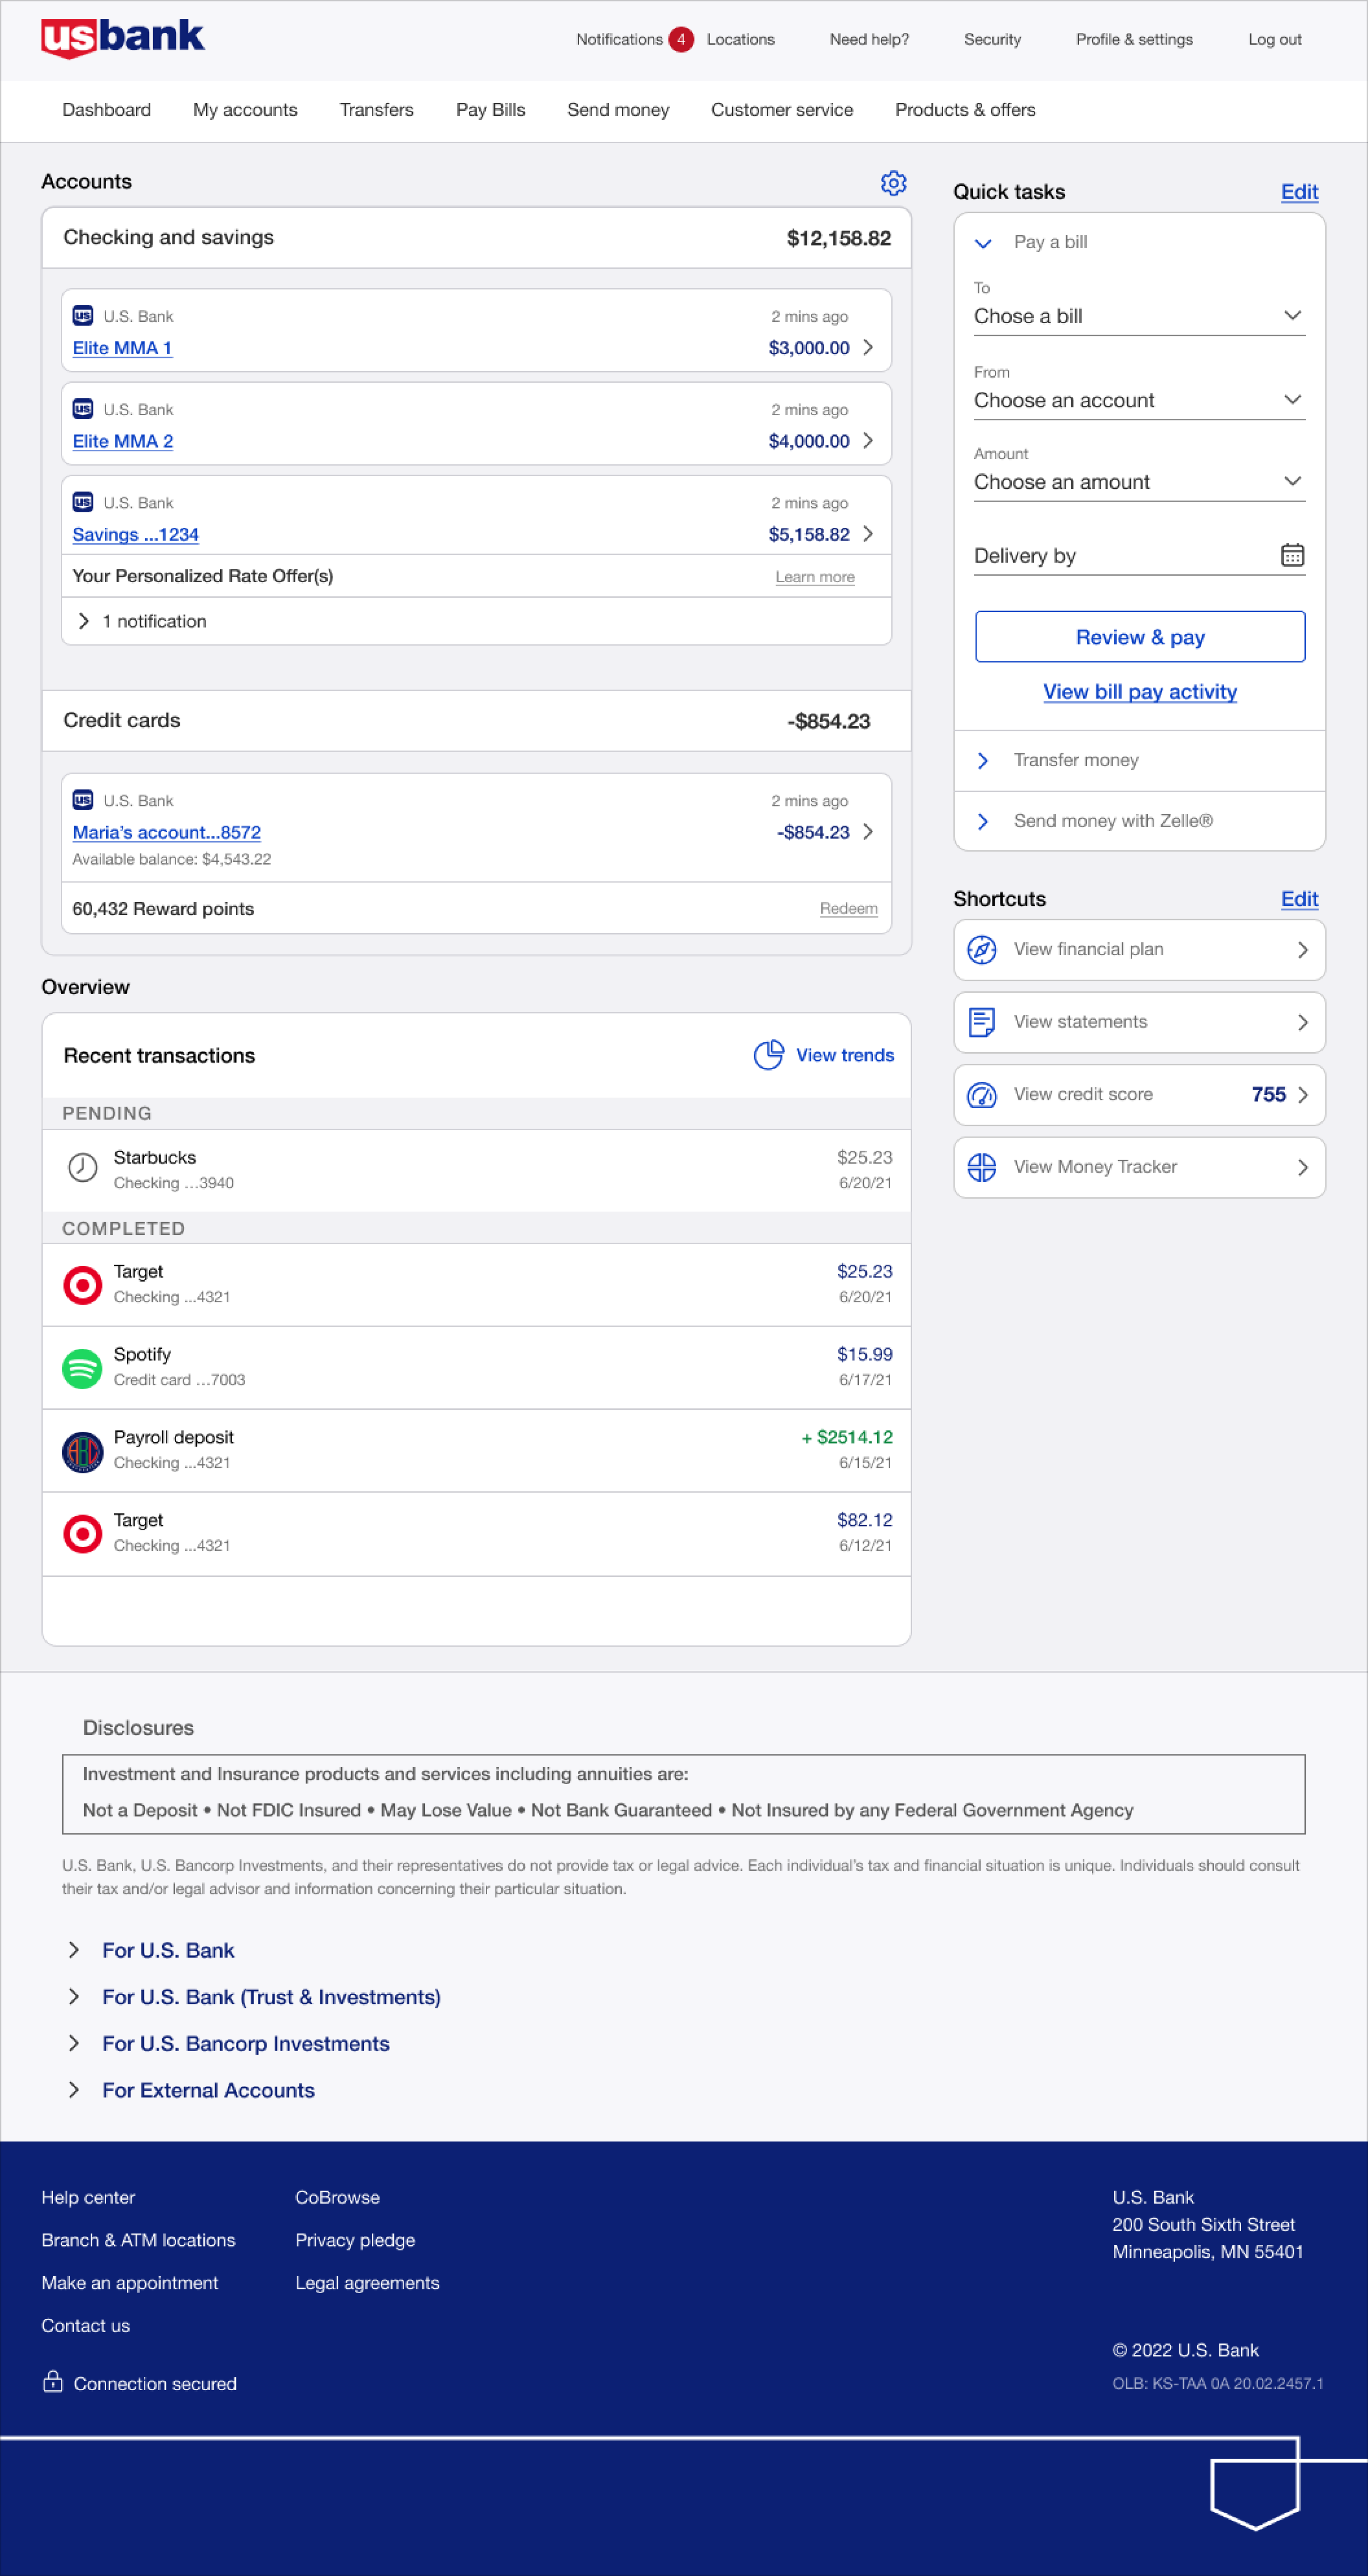
Task: Open the View credit score 755 shortcut
Action: point(1139,1095)
